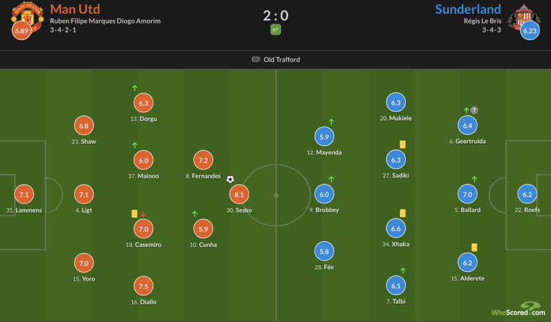
Task: Click the grey T badge above Geertruida
Action: coord(474,110)
